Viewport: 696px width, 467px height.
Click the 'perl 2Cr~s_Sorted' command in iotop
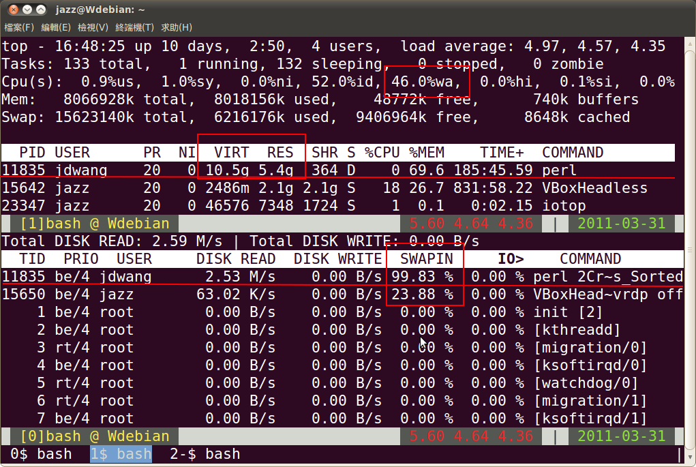click(x=608, y=277)
